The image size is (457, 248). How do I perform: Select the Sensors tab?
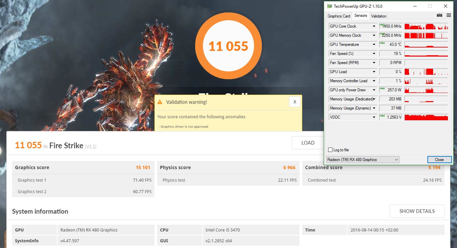(361, 15)
